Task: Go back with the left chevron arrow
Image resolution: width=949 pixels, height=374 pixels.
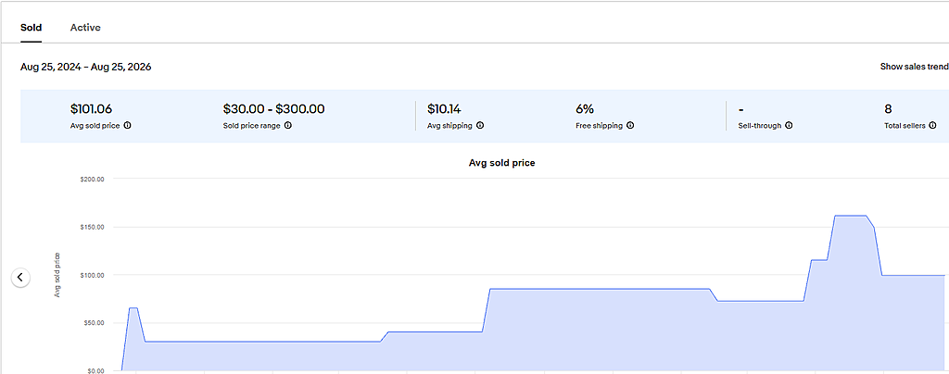Action: [20, 278]
